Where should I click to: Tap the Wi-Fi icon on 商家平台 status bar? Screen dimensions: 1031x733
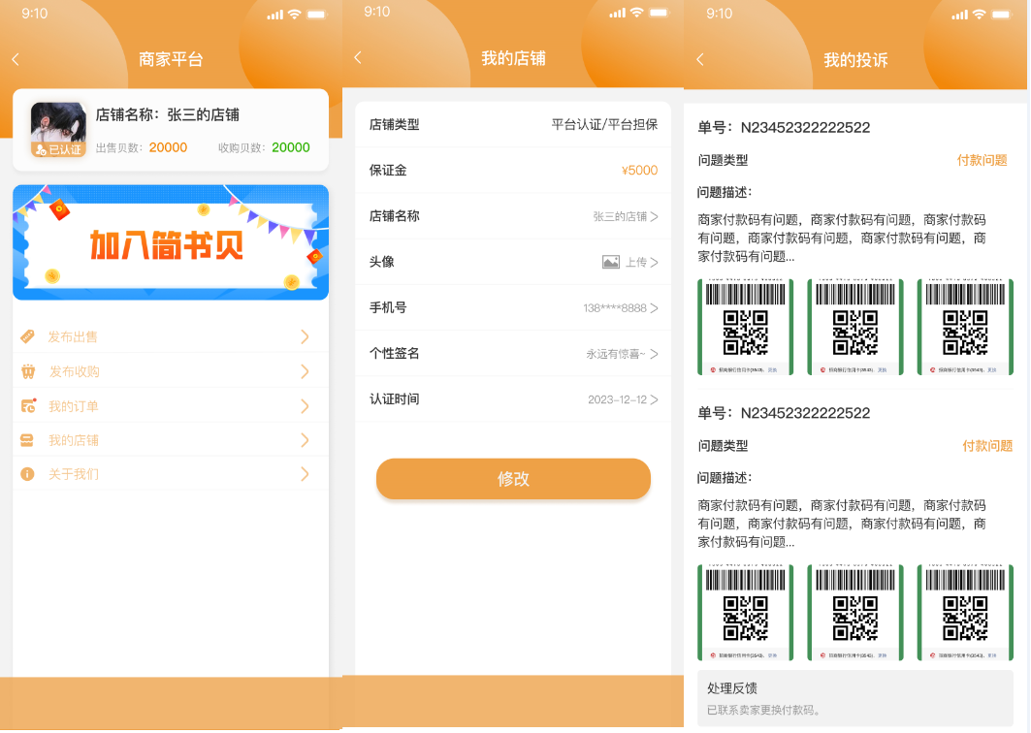[x=295, y=15]
